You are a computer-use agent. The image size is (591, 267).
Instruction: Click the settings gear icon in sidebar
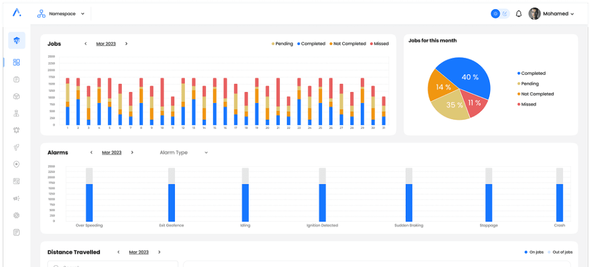click(x=17, y=215)
